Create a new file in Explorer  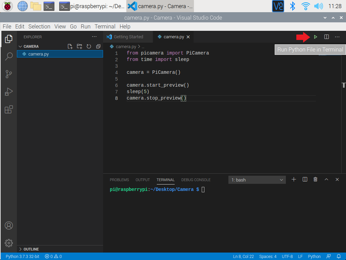point(70,46)
